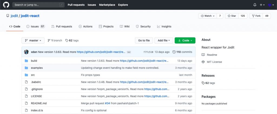
Task: Click the .babelrc file icon
Action: (x=26, y=82)
